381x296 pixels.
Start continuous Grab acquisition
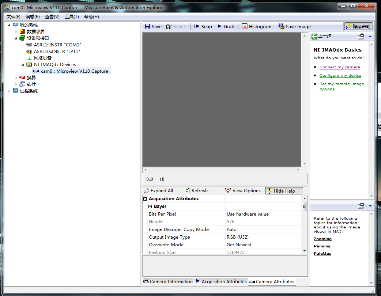point(226,26)
